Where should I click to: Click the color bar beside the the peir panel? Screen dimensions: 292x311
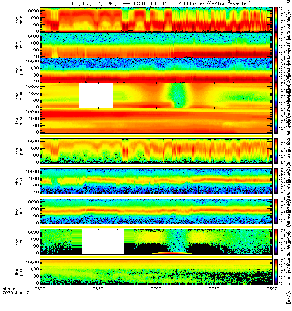pos(276,272)
